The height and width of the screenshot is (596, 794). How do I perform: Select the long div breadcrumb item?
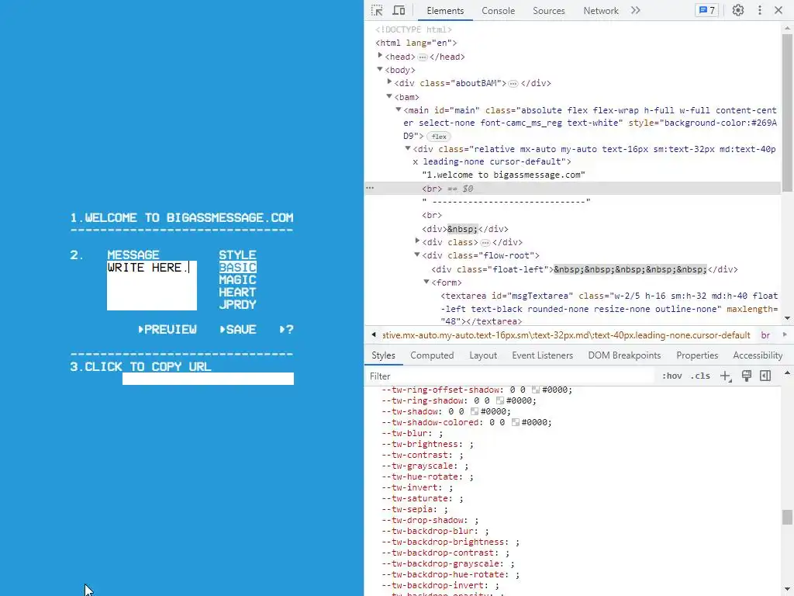566,335
